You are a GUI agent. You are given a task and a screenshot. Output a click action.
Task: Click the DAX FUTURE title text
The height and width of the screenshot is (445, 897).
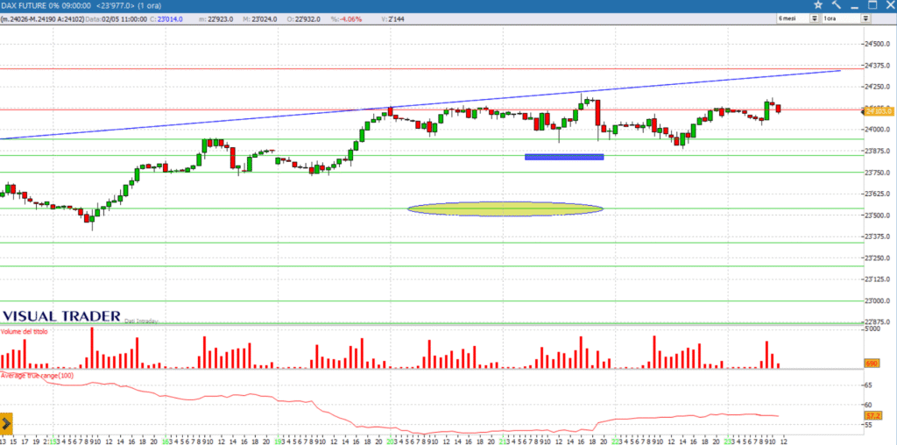[x=25, y=5]
